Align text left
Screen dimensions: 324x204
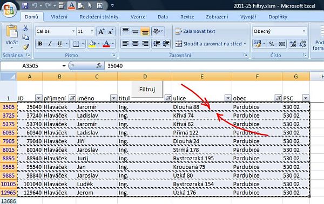[x=125, y=44]
